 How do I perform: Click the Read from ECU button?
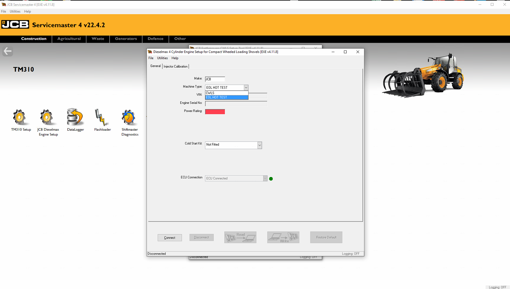coord(240,237)
